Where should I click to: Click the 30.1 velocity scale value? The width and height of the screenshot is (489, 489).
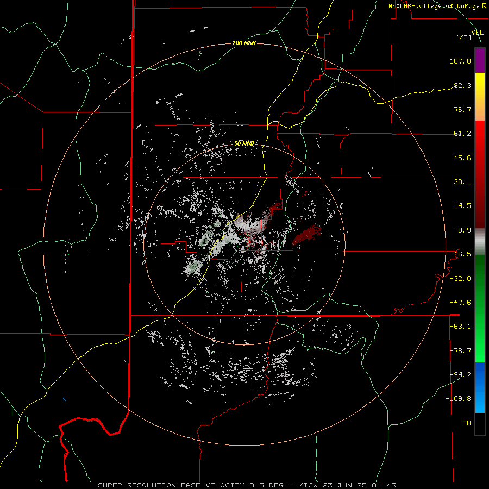(462, 182)
